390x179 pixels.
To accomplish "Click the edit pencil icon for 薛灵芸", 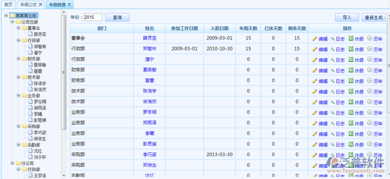I will [314, 38].
